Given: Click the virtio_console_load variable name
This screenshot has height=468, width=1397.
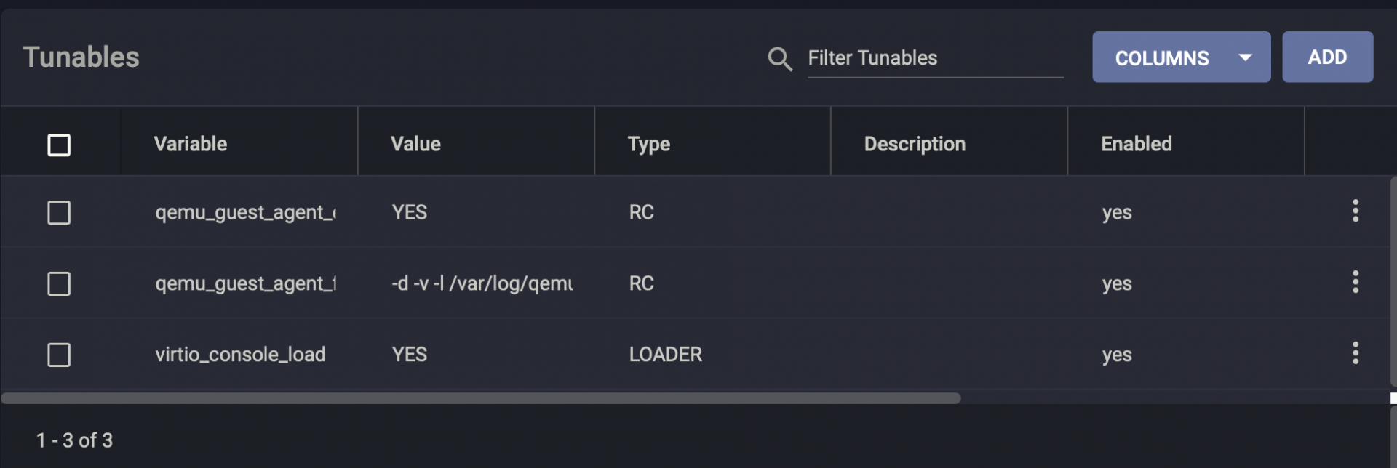Looking at the screenshot, I should coord(240,355).
